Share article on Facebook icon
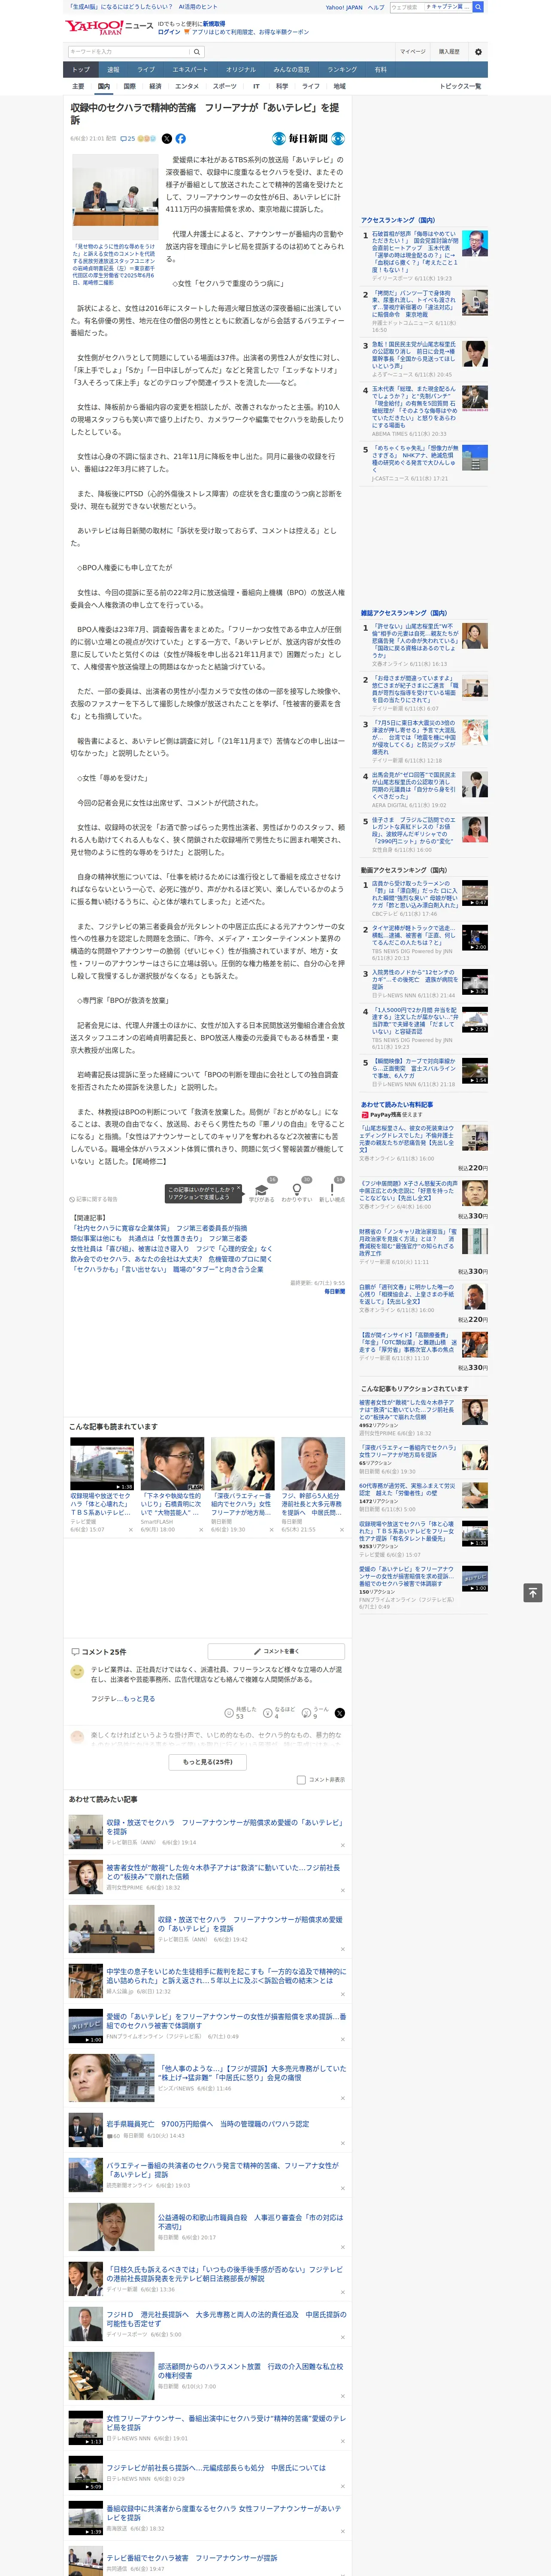The image size is (551, 2576). (x=181, y=139)
